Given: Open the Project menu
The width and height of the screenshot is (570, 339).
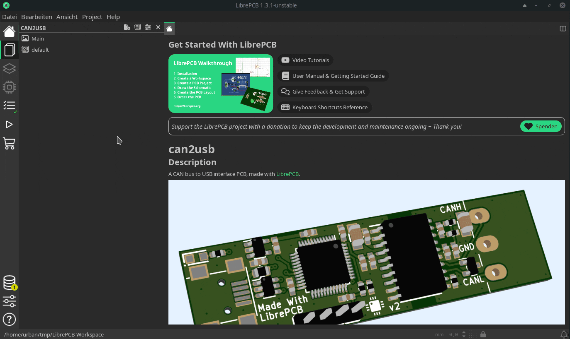Looking at the screenshot, I should 92,17.
